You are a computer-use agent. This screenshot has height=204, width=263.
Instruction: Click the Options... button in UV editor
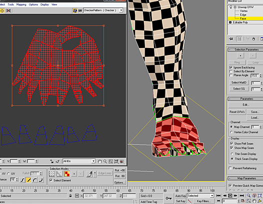[120, 182]
